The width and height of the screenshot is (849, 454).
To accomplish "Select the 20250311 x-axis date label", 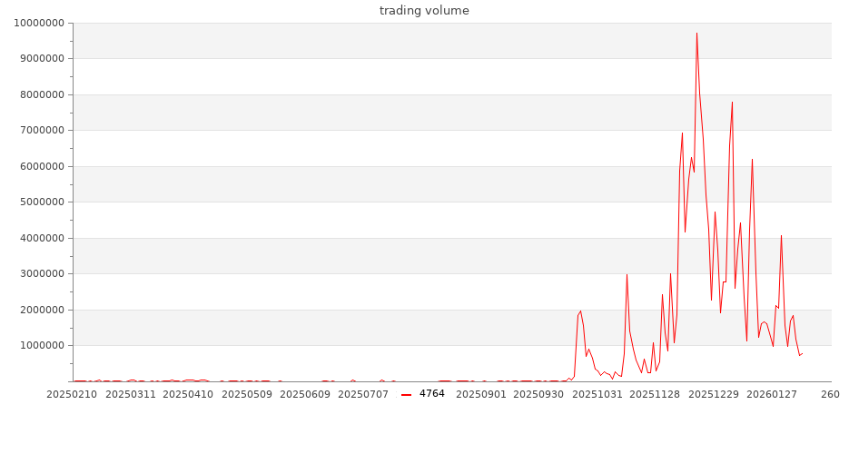I will coord(131,395).
